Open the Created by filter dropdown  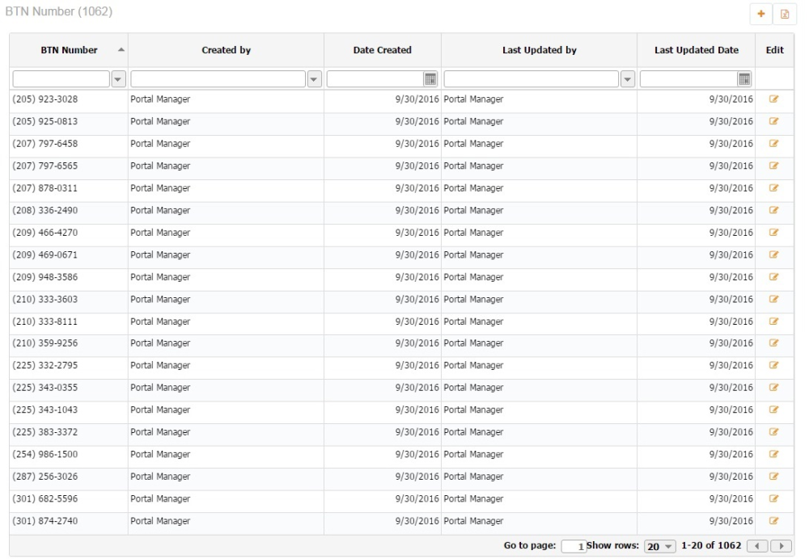[315, 79]
